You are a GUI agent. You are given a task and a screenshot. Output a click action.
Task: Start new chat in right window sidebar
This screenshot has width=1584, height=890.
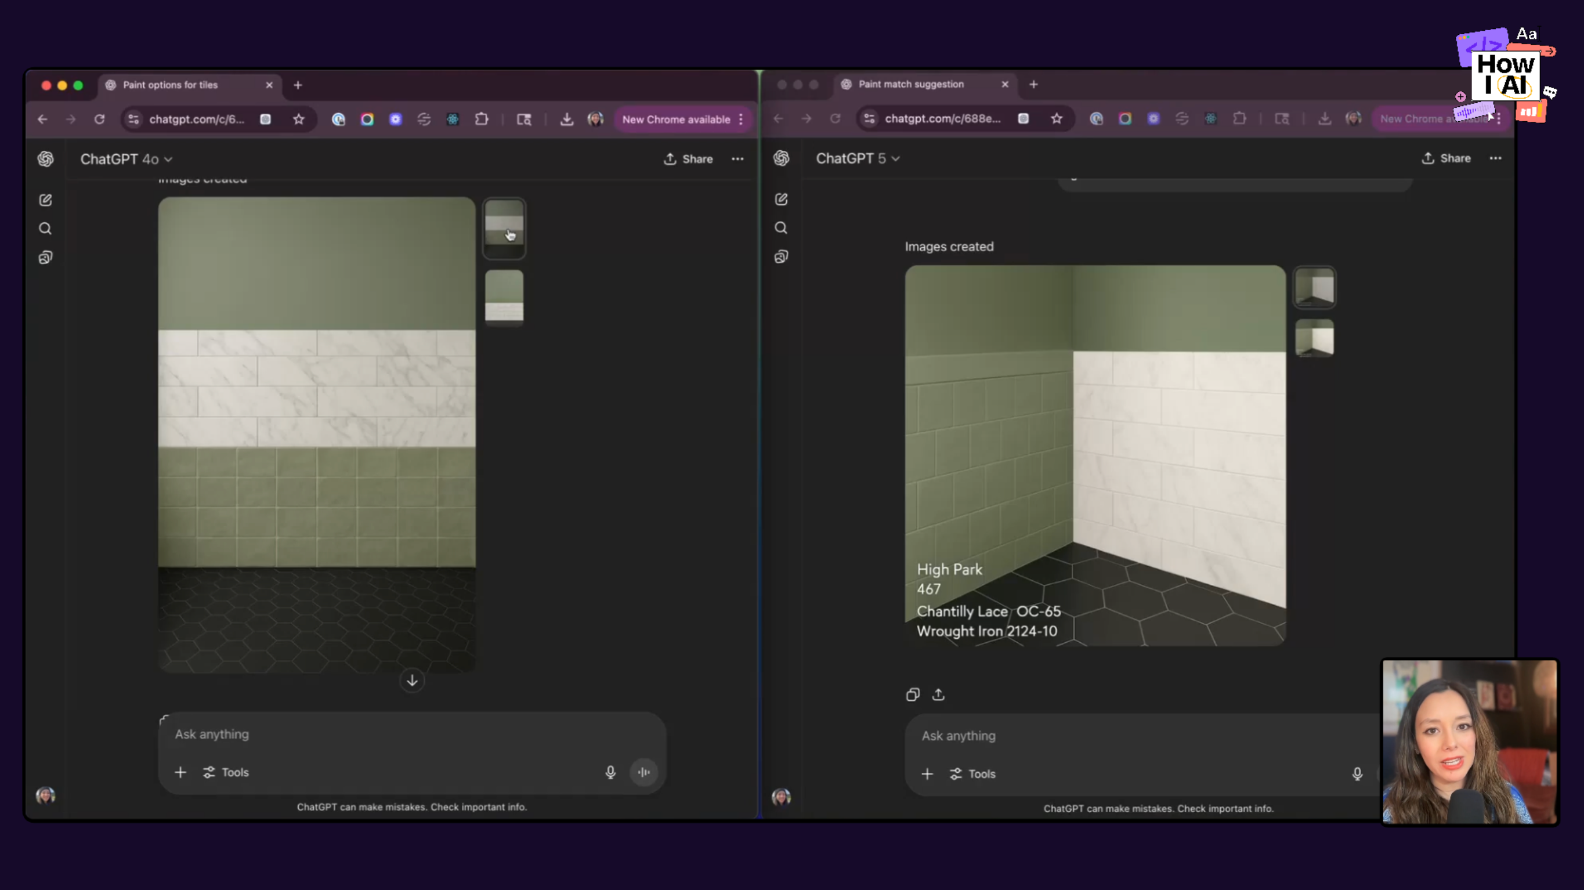pyautogui.click(x=781, y=199)
